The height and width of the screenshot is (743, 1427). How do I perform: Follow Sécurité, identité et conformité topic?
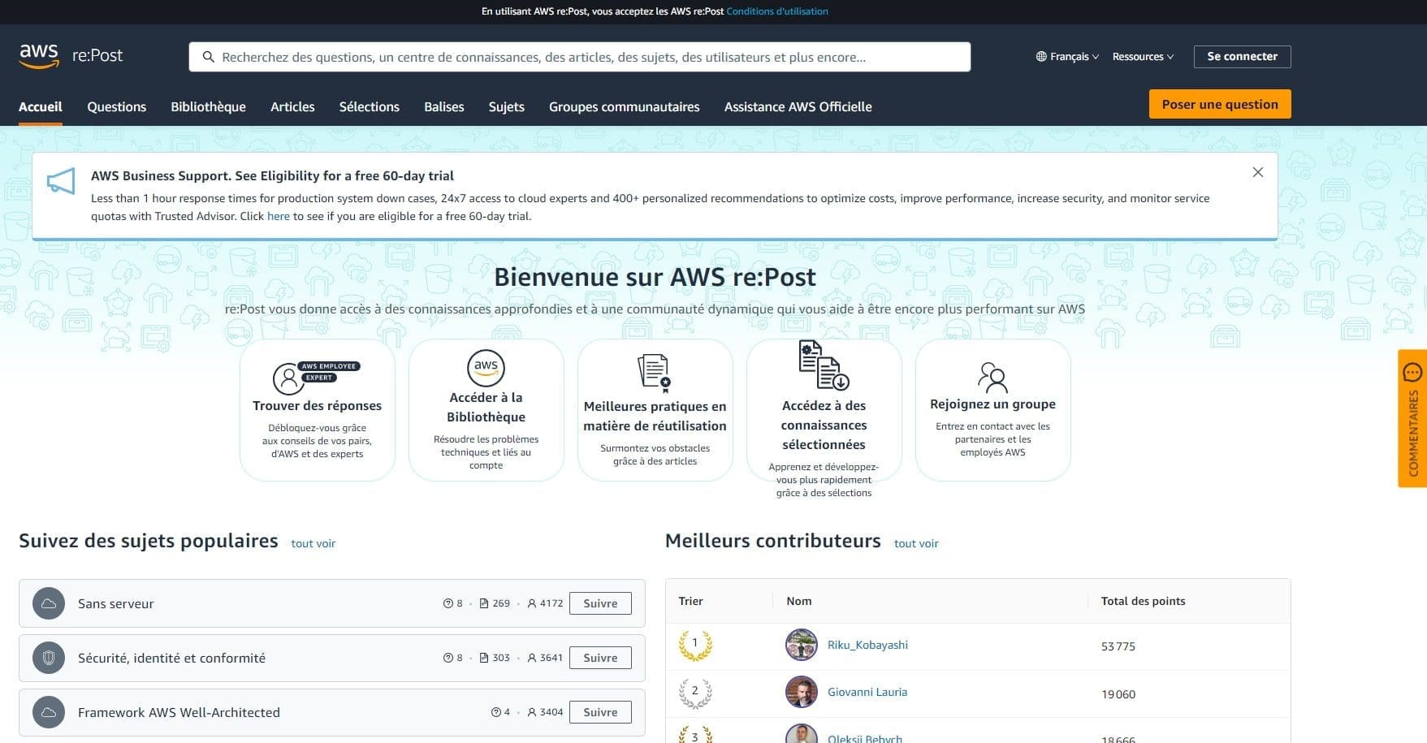coord(600,658)
